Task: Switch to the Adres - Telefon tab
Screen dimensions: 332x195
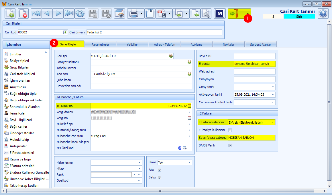Action: tap(164, 44)
